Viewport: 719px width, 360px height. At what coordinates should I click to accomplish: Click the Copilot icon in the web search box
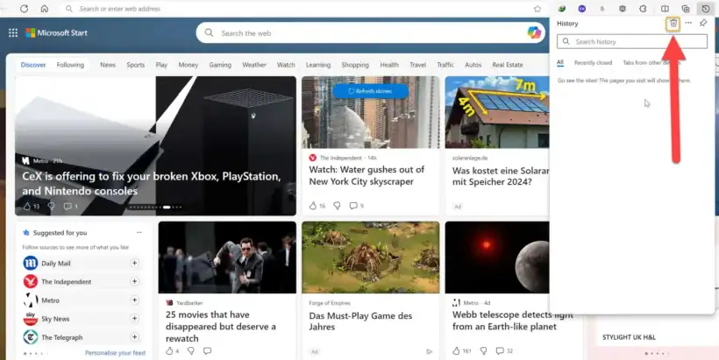(x=534, y=33)
